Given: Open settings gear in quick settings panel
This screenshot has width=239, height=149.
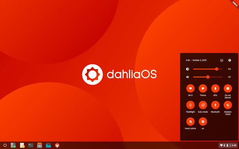Looking at the screenshot, I should click(x=229, y=60).
